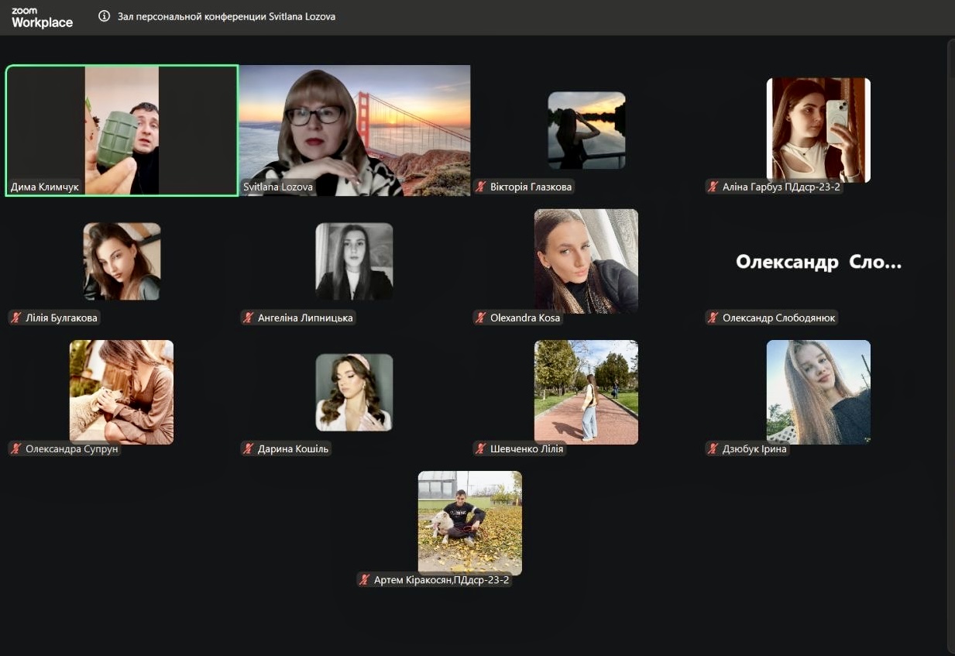Select Дима Климчук's active speaker video tile
Screen dimensions: 955x656
122,129
